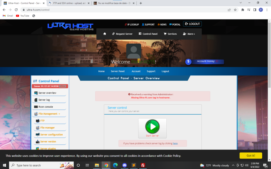Click the FTP sidebar icon

(37, 121)
